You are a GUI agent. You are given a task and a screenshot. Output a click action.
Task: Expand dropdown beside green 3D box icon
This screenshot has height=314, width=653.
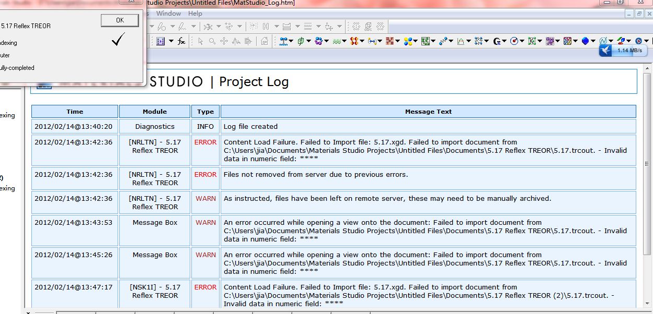click(x=308, y=41)
